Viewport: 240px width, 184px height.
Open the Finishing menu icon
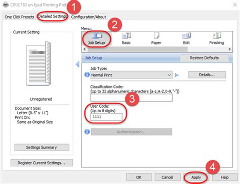[x=217, y=39]
